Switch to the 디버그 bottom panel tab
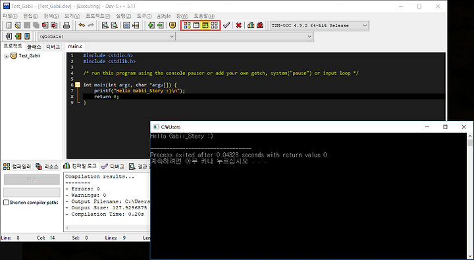 click(x=113, y=167)
